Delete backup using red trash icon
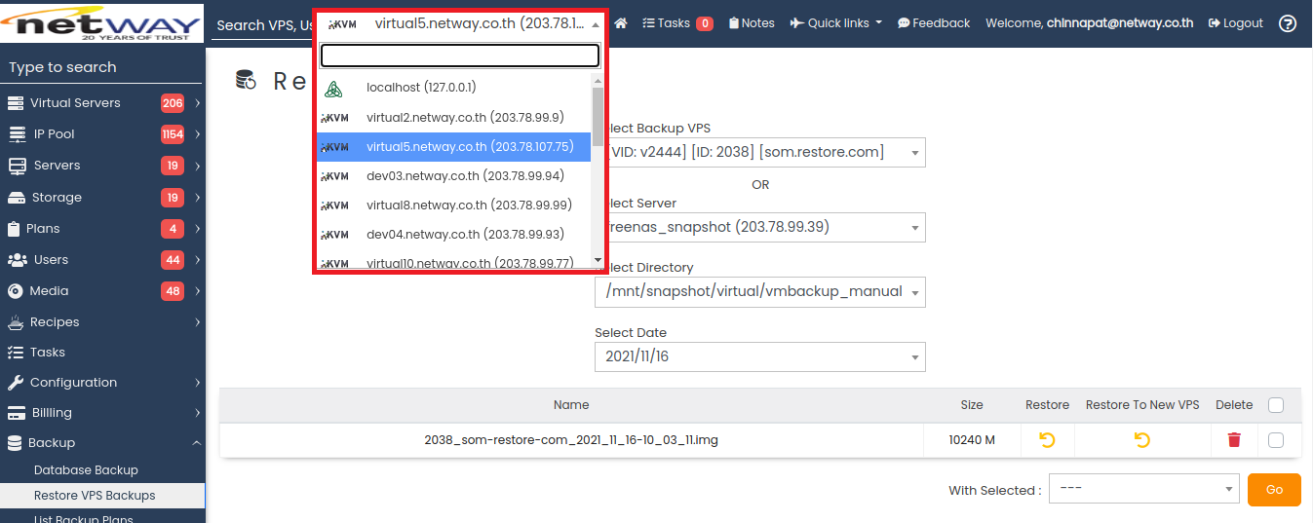Screen dimensions: 1313x523 pos(1234,440)
